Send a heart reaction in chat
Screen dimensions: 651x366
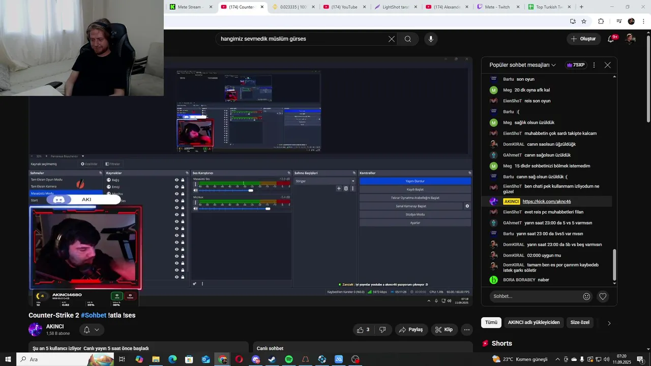(603, 296)
